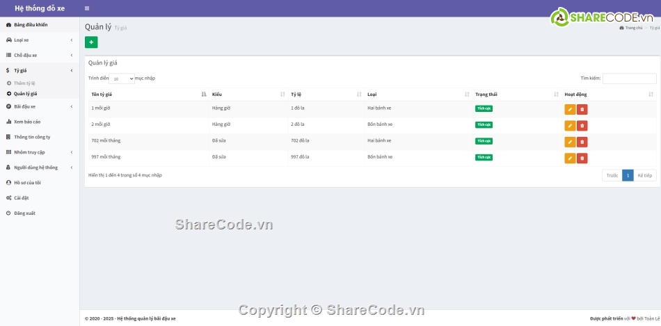Click the green plus add button
This screenshot has width=661, height=326.
pos(91,42)
